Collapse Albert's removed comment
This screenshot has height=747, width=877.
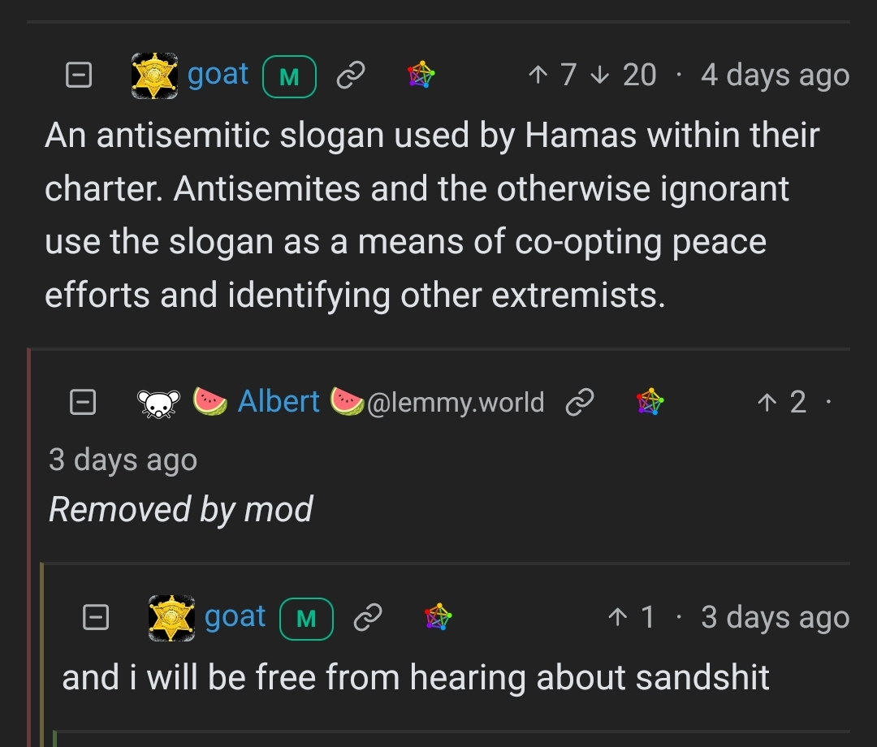pyautogui.click(x=83, y=402)
